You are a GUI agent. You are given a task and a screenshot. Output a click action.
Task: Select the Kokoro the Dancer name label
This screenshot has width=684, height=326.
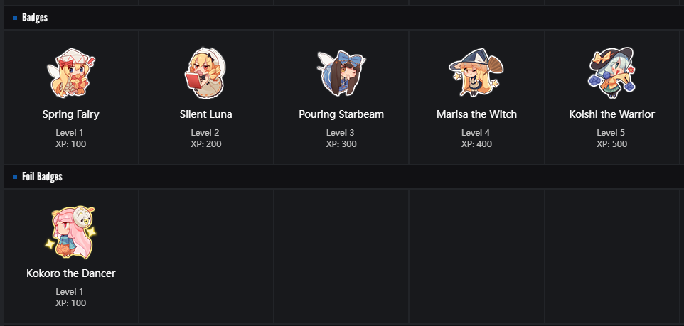click(70, 273)
